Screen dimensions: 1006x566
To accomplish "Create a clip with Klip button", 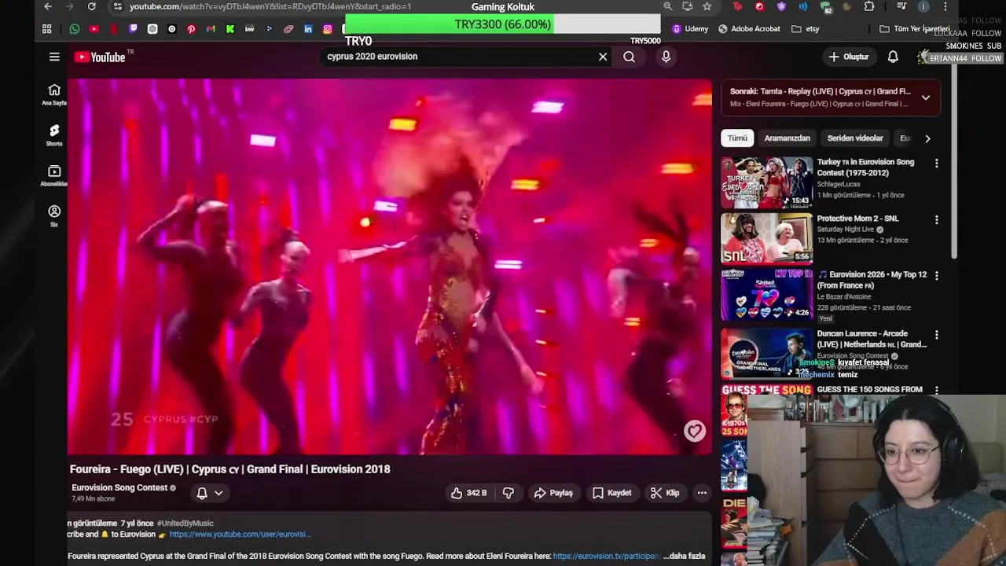I will [x=665, y=493].
